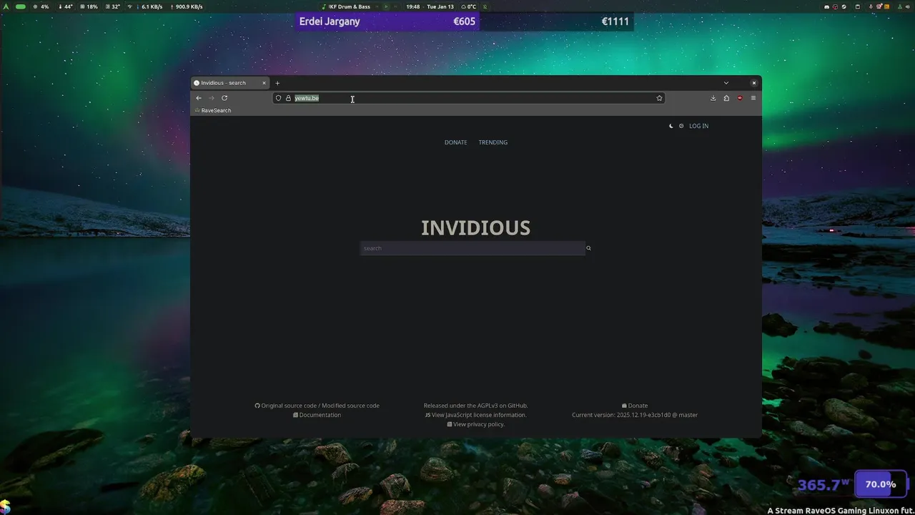
Task: Click the €1111 goal amount
Action: pos(615,21)
